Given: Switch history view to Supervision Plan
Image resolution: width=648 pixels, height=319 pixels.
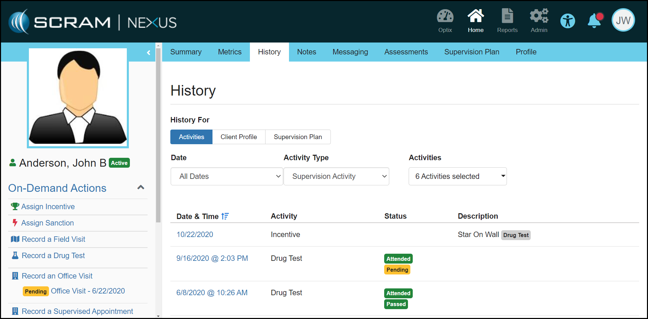Looking at the screenshot, I should click(x=297, y=137).
